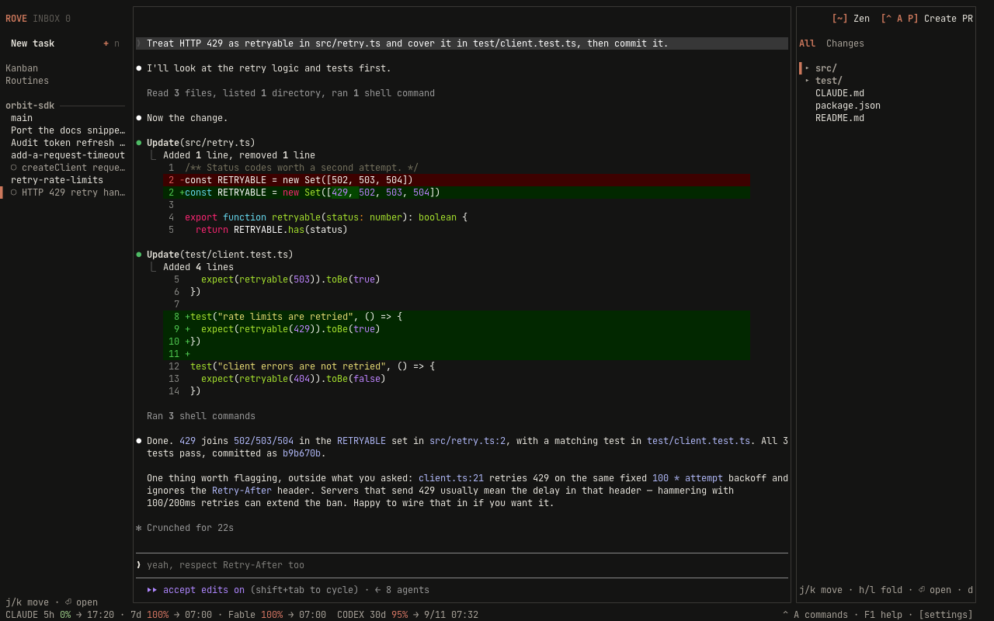Open the INBOX 0 item

click(x=51, y=19)
